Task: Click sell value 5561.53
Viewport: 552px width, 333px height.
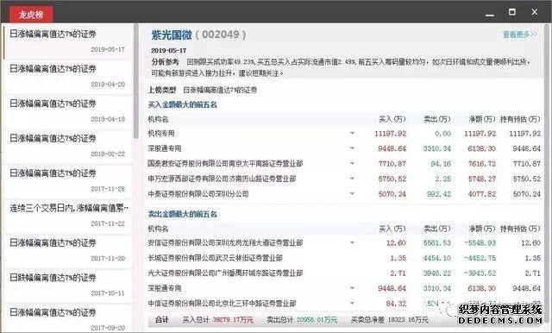Action: 437,243
